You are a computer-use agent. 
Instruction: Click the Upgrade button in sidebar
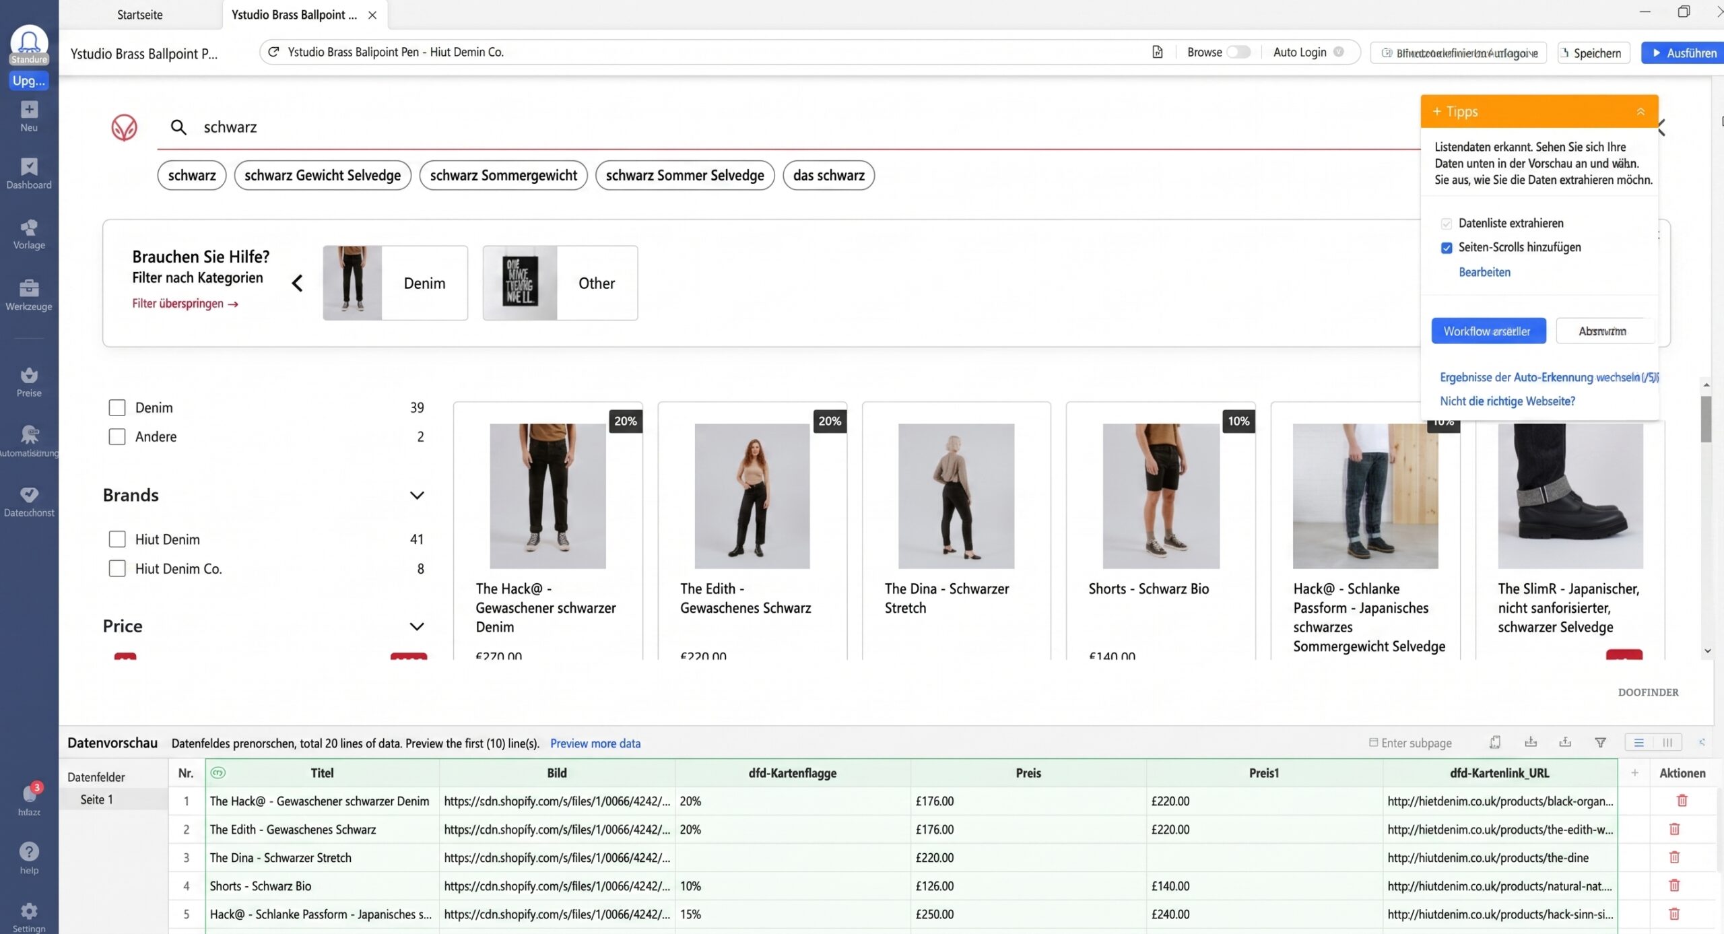click(29, 81)
